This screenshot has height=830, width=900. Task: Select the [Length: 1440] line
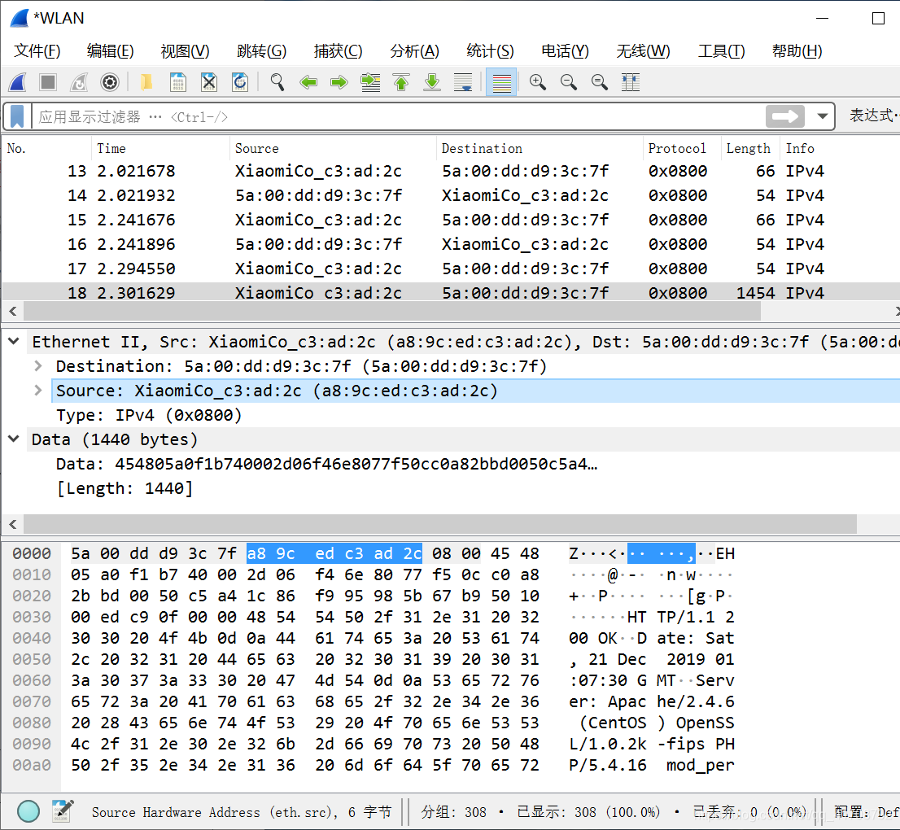tap(125, 488)
